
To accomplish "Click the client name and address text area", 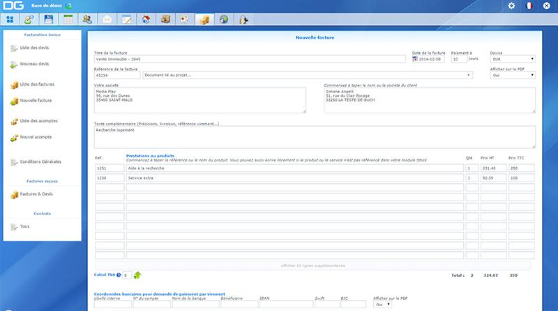I will (x=430, y=100).
